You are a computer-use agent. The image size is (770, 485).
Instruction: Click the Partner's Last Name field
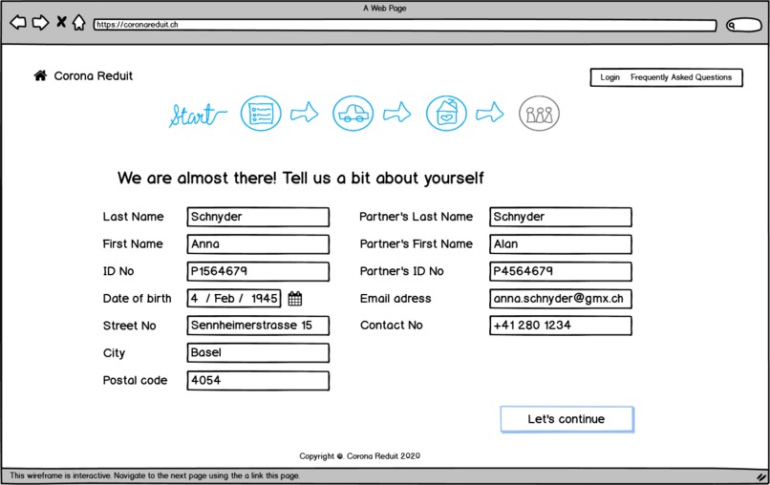[561, 217]
